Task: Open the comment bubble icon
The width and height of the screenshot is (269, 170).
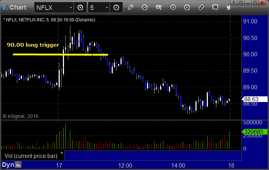Action: [x=215, y=7]
